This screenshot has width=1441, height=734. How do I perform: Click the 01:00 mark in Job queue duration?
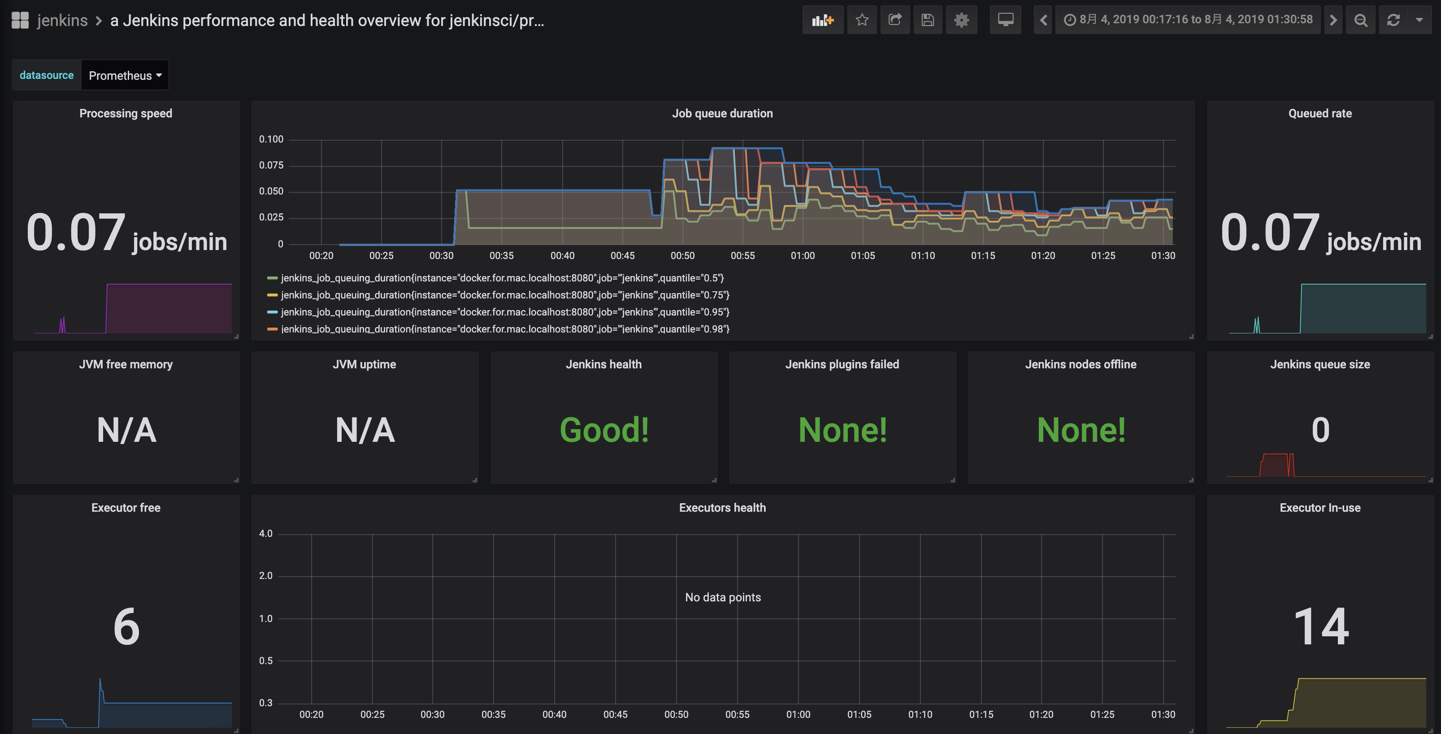802,255
